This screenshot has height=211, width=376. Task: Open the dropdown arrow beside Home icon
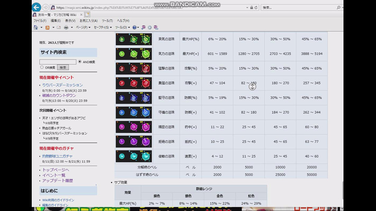click(x=41, y=27)
